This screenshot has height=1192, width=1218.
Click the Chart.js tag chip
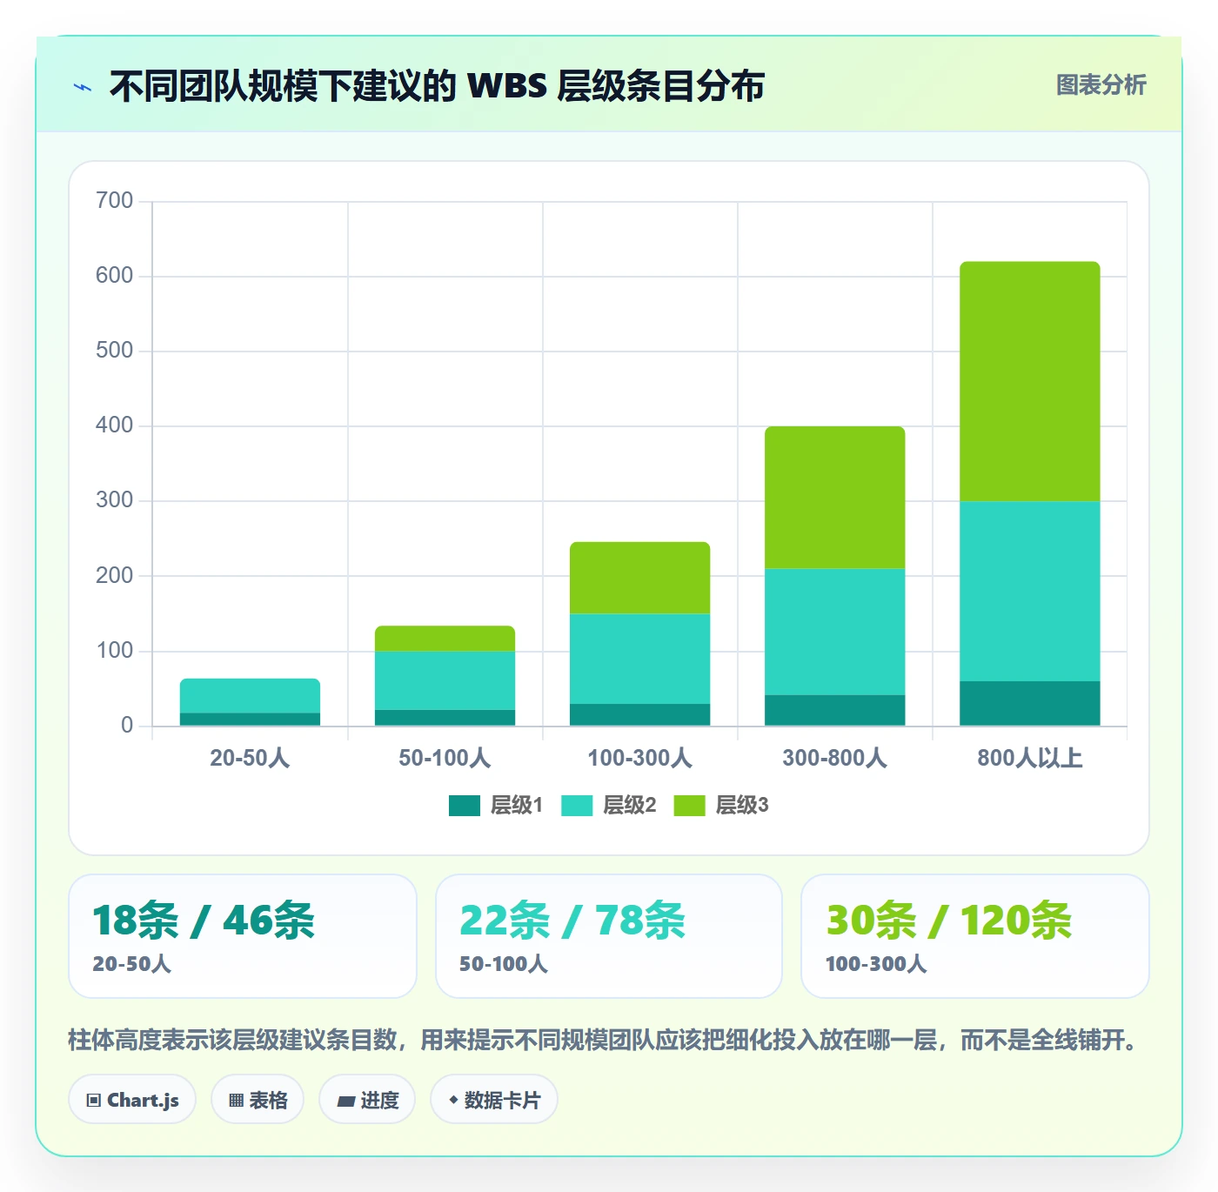click(132, 1100)
